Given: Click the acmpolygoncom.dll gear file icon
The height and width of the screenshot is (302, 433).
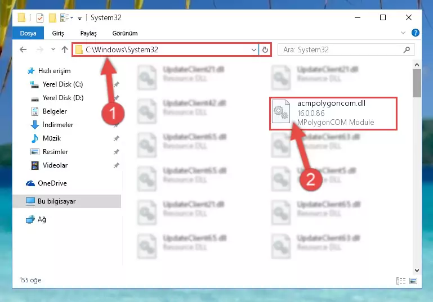Looking at the screenshot, I should [281, 111].
